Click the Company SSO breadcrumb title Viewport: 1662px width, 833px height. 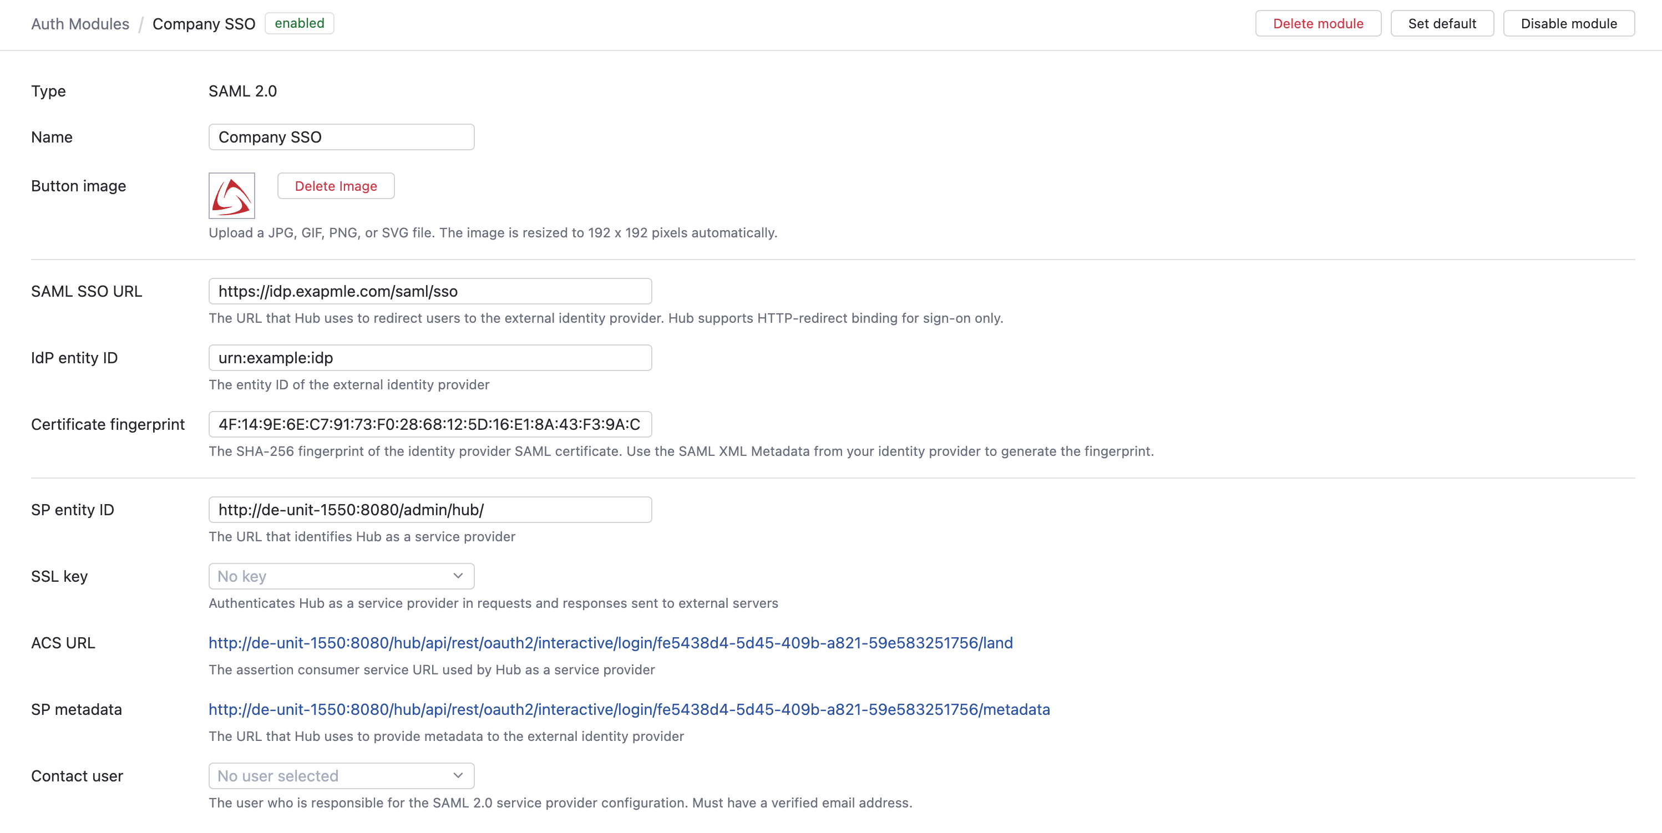204,24
